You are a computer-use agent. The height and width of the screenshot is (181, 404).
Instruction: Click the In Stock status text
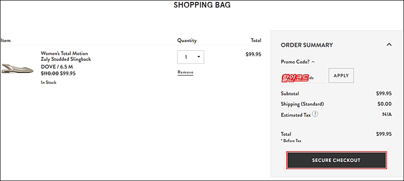pos(48,82)
